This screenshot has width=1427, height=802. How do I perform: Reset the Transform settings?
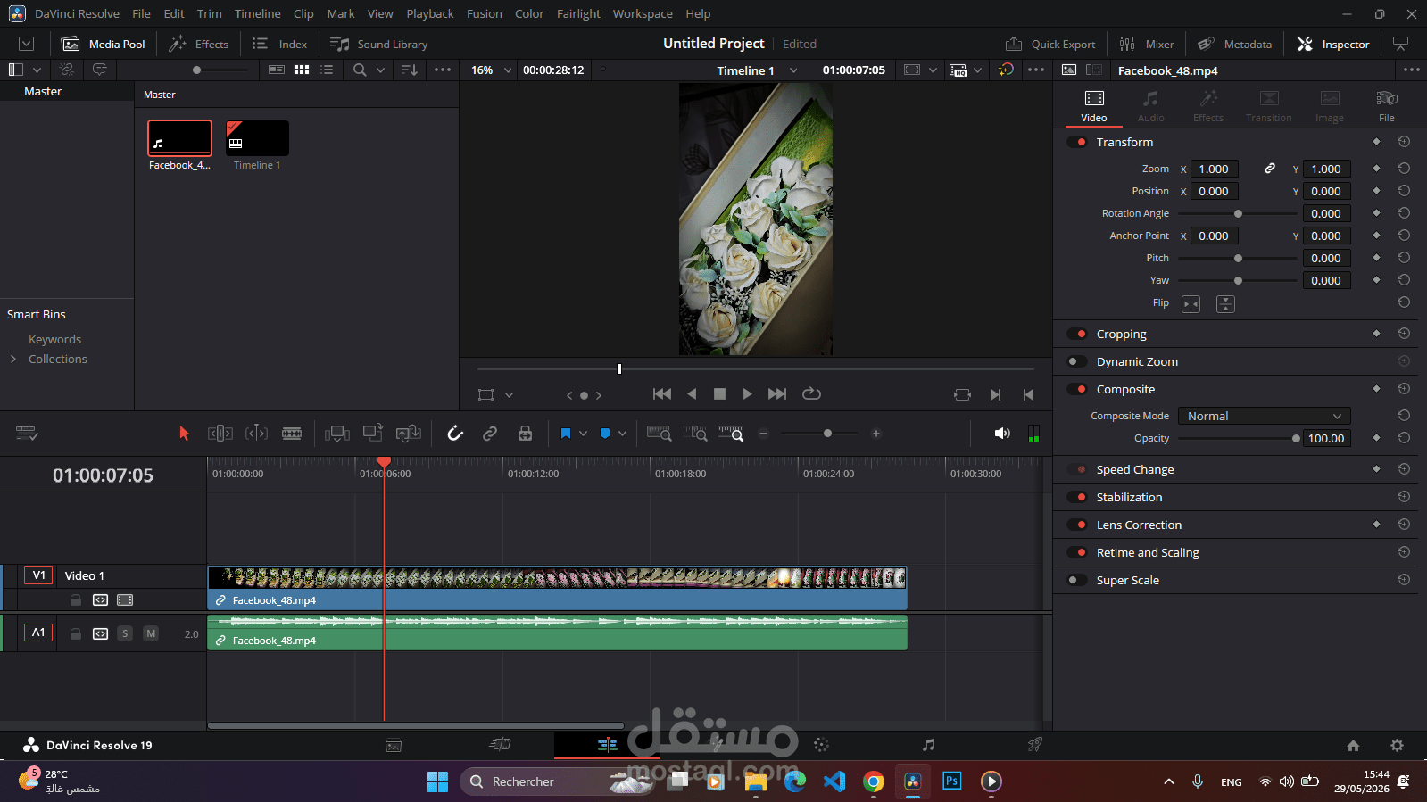1404,142
